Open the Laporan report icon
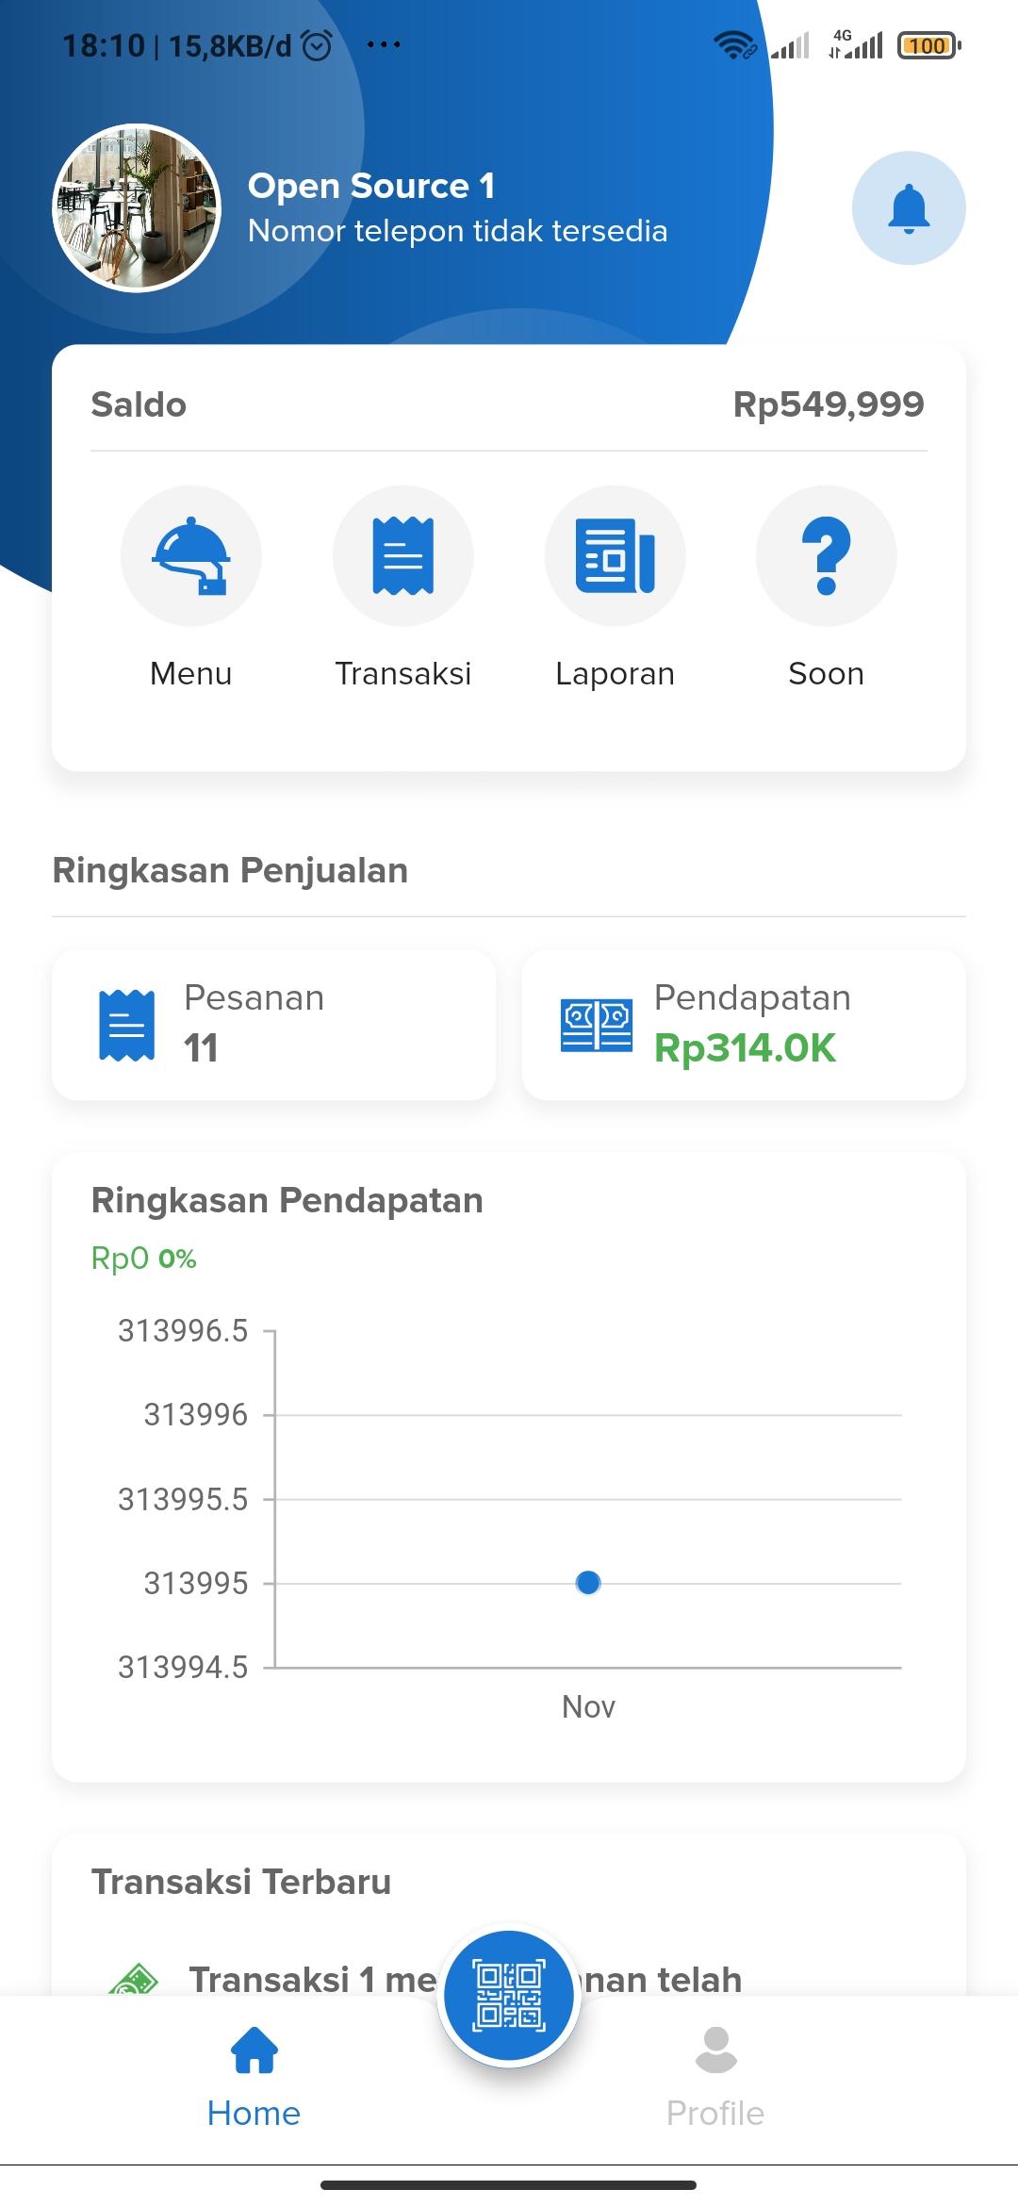The image size is (1018, 2206). (616, 556)
